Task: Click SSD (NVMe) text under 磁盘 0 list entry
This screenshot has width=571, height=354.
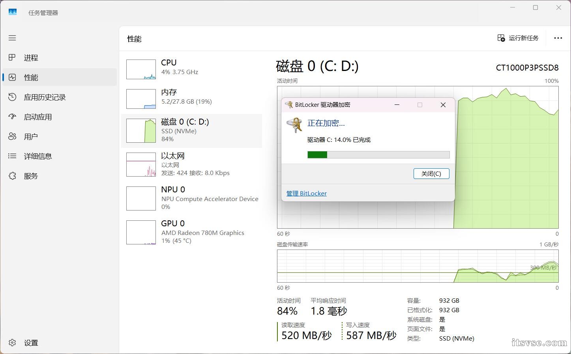Action: click(x=179, y=131)
